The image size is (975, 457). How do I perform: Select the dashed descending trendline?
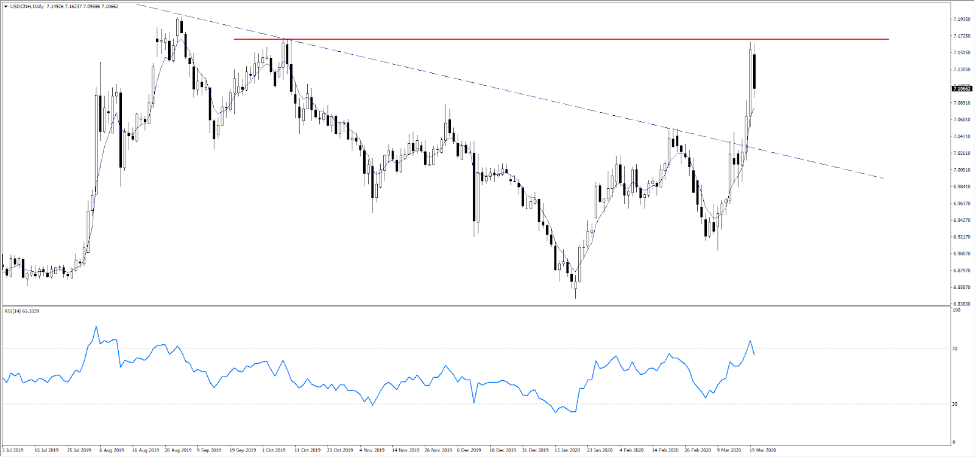coord(509,91)
